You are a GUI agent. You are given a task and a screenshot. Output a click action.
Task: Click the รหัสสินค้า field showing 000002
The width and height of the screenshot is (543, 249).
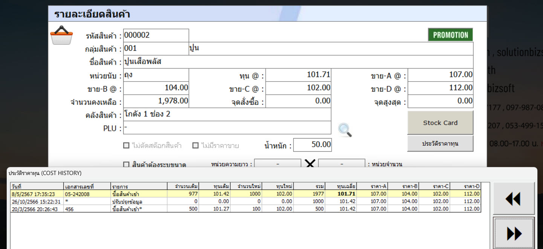point(156,36)
